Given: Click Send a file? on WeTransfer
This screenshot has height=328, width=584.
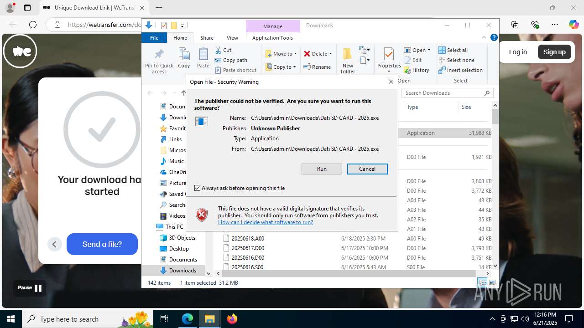Looking at the screenshot, I should [102, 244].
